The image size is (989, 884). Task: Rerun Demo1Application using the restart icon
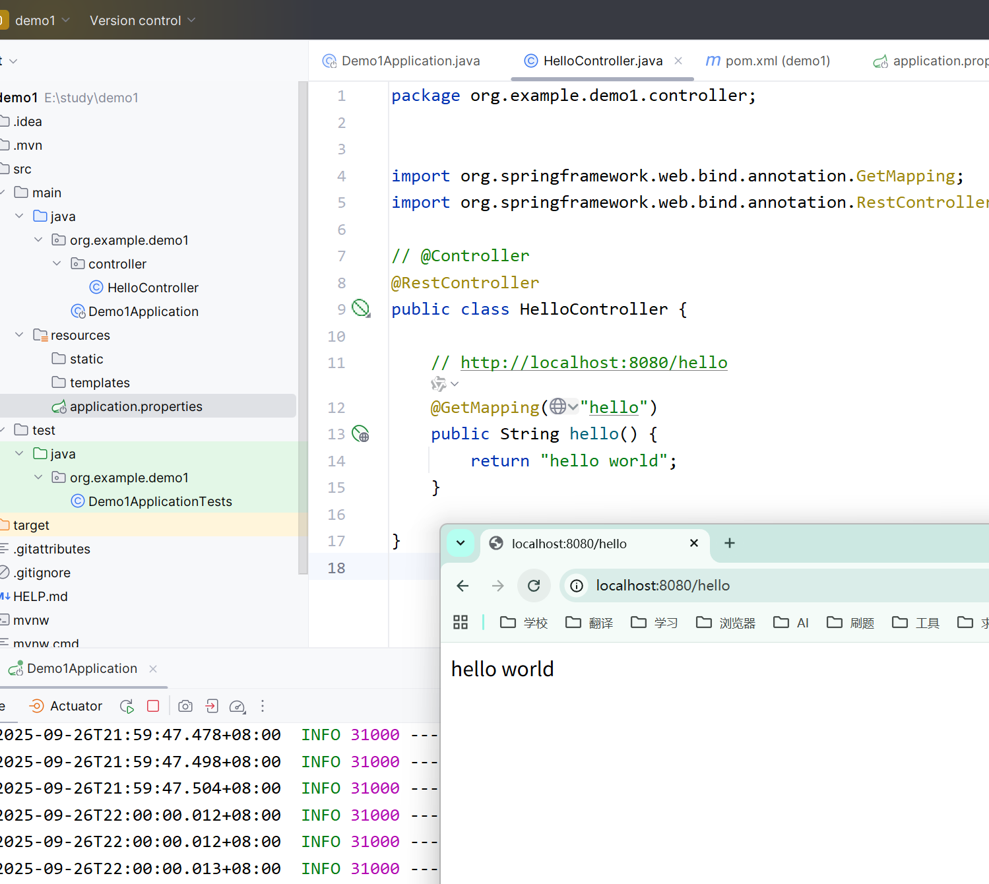click(x=127, y=706)
